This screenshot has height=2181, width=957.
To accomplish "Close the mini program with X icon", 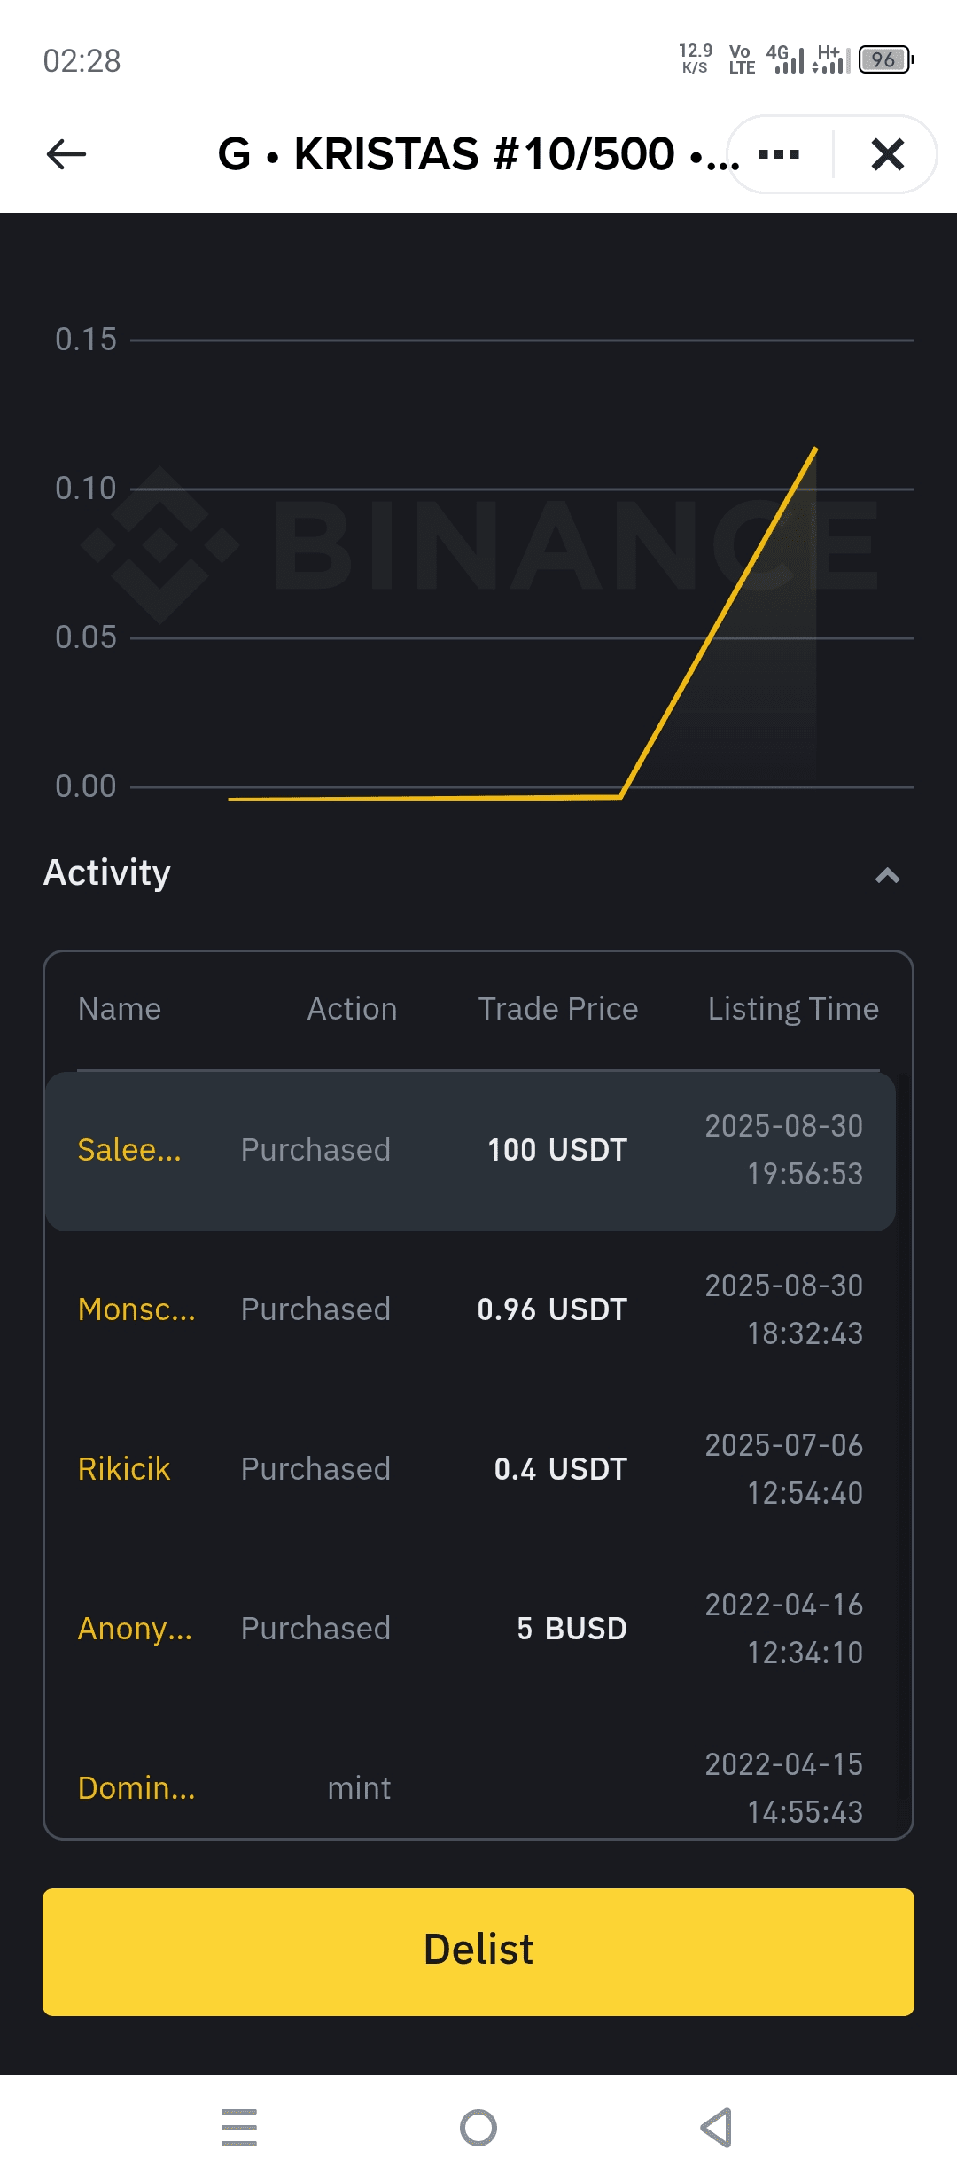I will coord(887,154).
